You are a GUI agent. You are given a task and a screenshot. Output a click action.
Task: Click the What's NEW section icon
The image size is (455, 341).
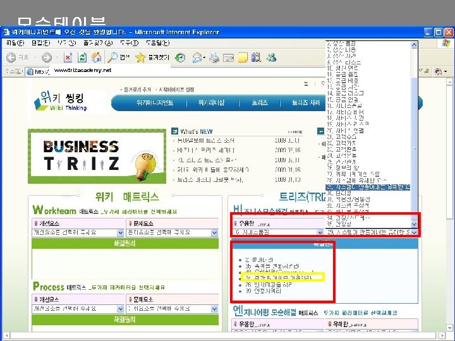(174, 131)
